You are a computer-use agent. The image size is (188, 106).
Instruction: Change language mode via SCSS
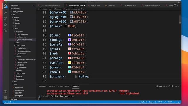click(x=169, y=102)
